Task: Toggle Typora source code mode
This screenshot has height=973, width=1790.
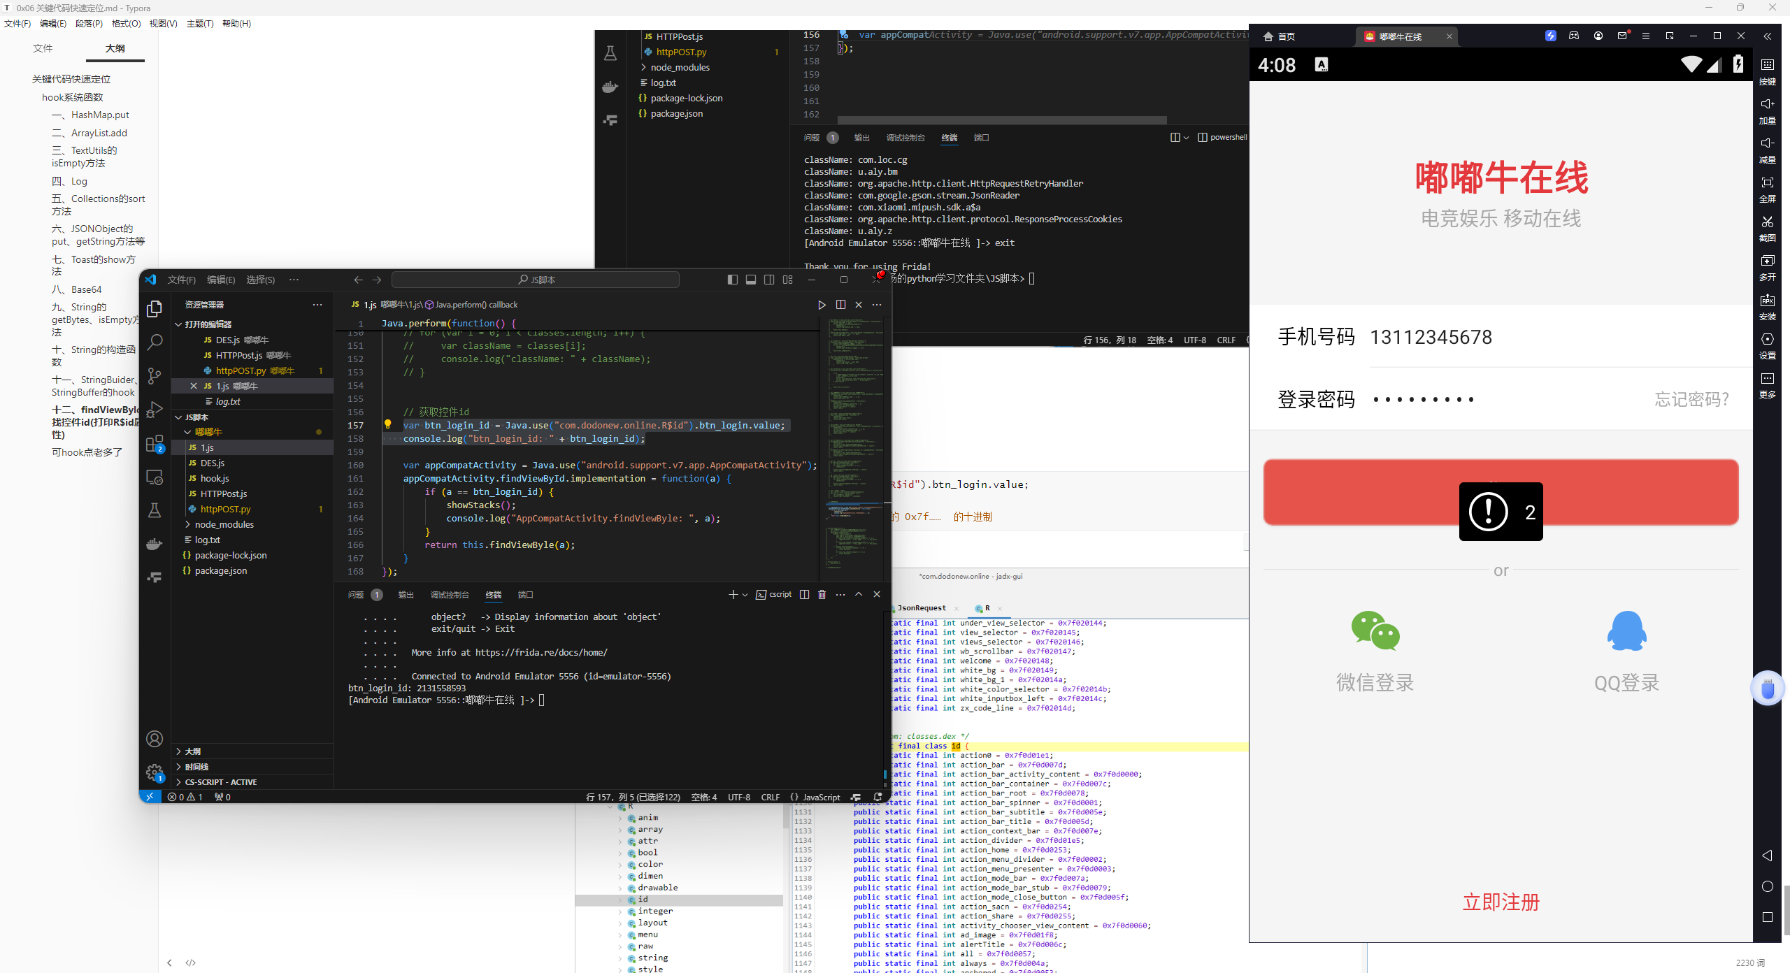Action: click(x=191, y=963)
